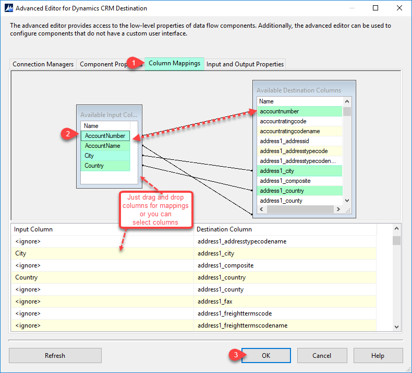Click the destination list vertical scroll thumb
This screenshot has width=412, height=373.
347,112
